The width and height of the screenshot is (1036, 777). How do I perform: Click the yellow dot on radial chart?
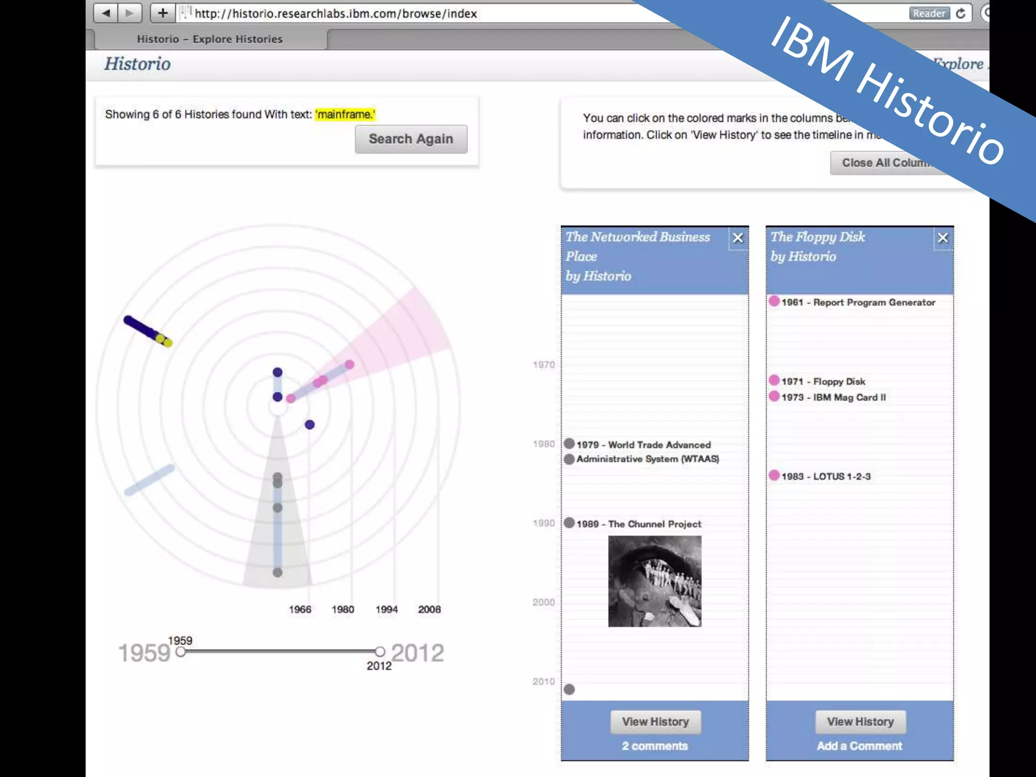point(161,338)
